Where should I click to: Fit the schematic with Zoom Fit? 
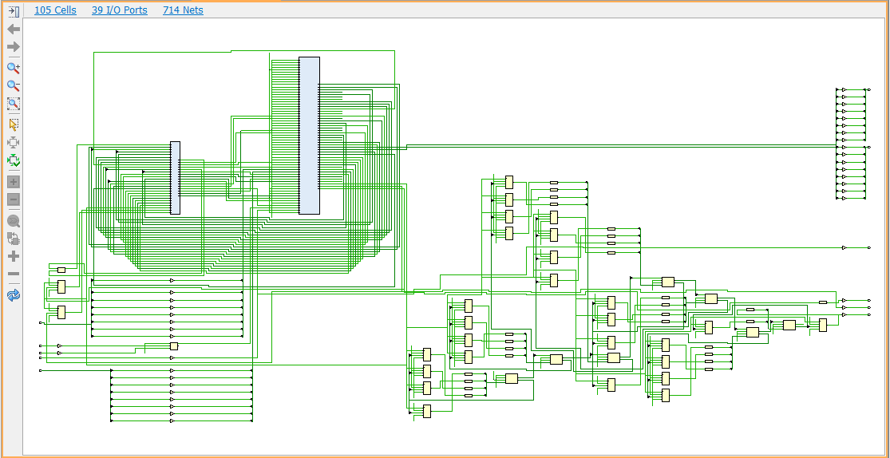13,104
